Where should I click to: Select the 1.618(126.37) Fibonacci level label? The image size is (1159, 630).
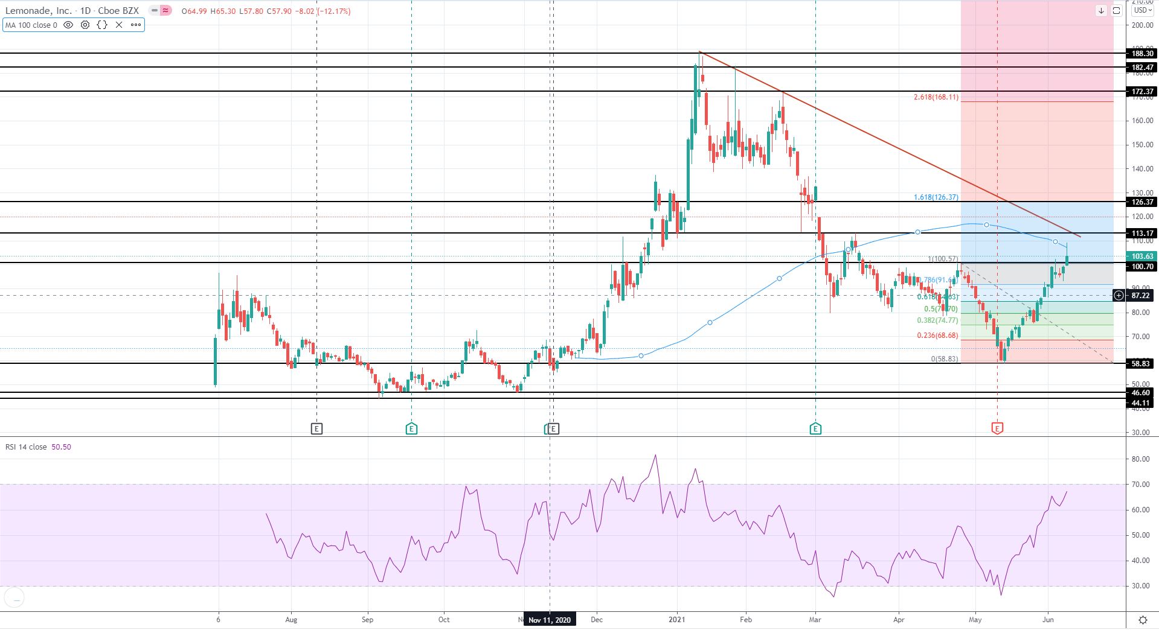point(936,197)
